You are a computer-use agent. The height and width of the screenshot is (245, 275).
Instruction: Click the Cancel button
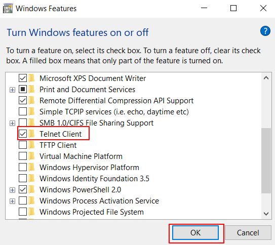(x=248, y=232)
